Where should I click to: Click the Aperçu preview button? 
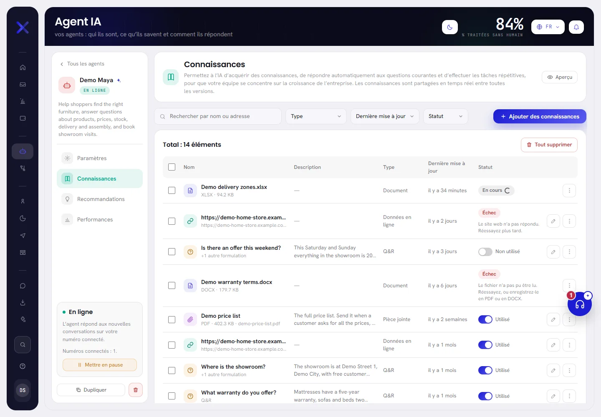point(560,77)
